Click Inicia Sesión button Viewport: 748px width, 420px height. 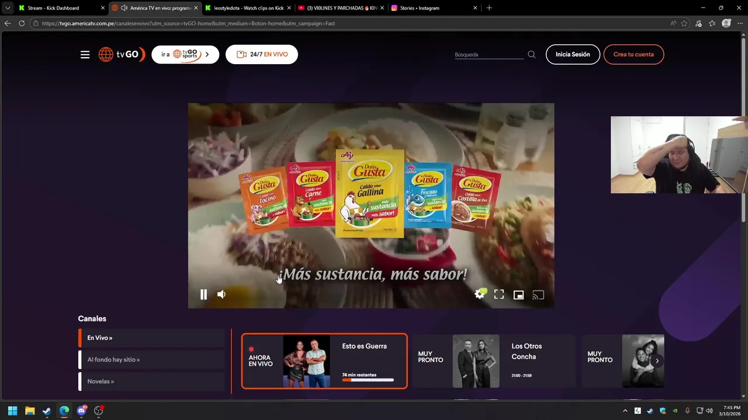(x=573, y=54)
